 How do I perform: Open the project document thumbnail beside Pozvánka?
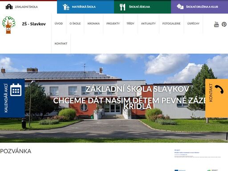[x=198, y=160]
